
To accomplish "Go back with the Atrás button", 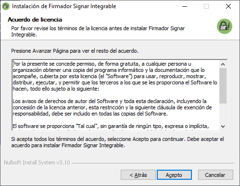I will pyautogui.click(x=138, y=175).
